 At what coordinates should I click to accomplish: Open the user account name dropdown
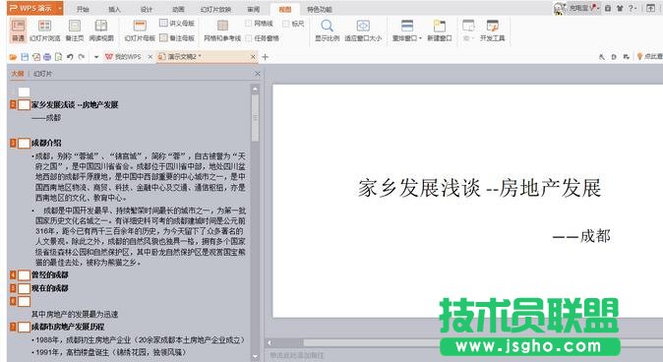584,8
